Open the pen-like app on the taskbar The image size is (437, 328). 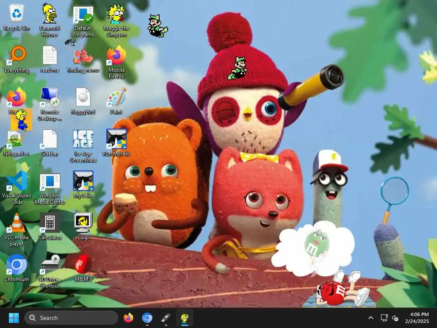coord(166,318)
